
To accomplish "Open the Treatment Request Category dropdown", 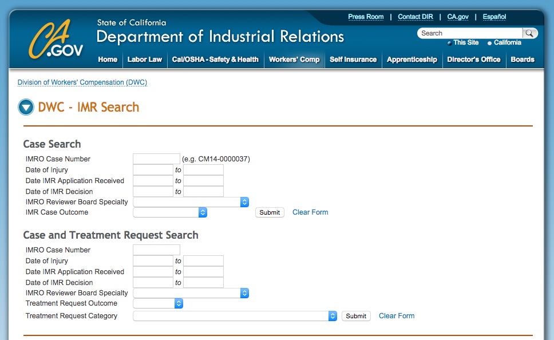I will 235,316.
